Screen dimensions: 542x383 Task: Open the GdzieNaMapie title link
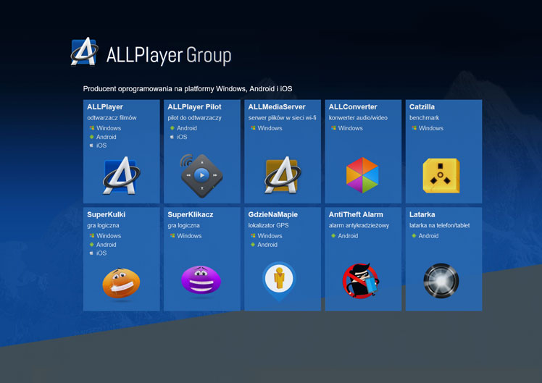point(272,214)
